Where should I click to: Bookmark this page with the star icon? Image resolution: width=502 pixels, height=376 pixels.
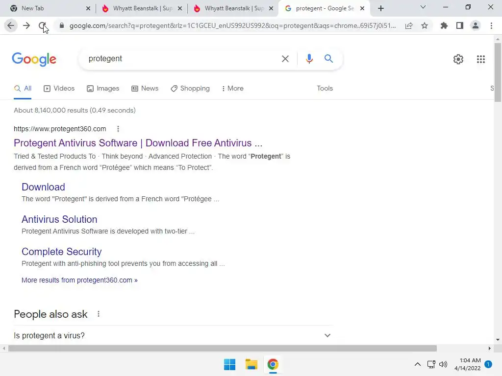pyautogui.click(x=425, y=25)
